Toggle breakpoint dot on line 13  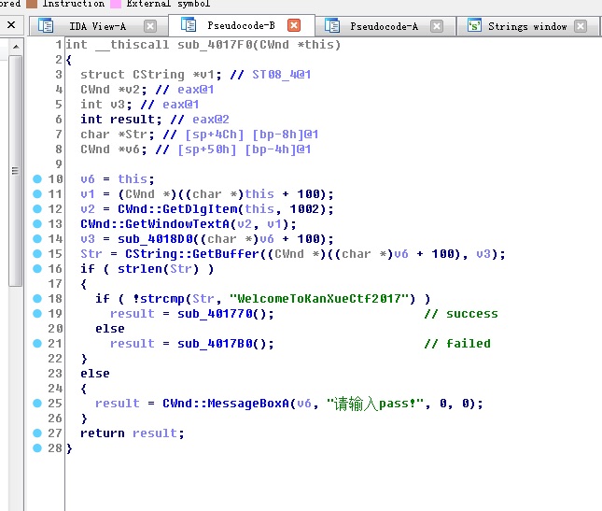pos(37,224)
